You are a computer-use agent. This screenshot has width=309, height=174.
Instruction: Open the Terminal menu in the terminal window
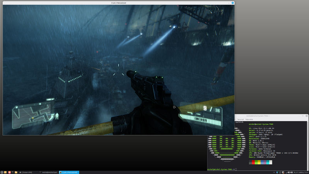click(240, 119)
